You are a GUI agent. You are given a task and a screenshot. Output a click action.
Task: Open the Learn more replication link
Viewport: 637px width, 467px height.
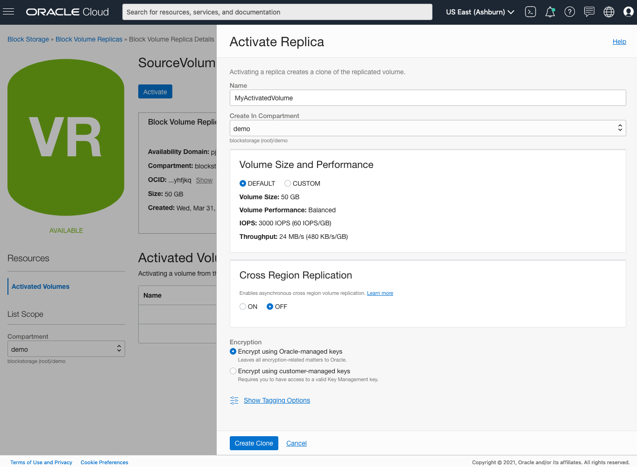(380, 293)
